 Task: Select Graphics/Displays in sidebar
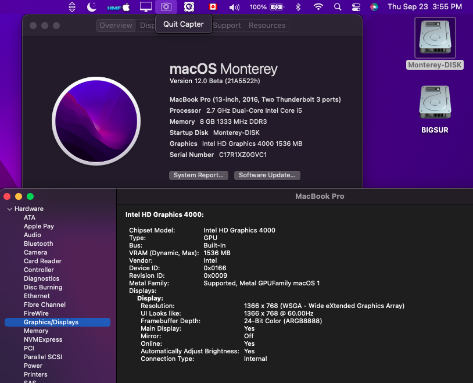coord(58,323)
